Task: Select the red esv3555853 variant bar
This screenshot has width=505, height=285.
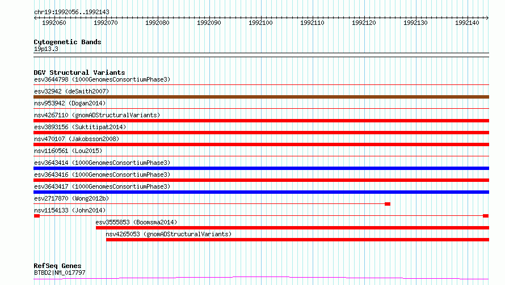Action: coord(292,228)
